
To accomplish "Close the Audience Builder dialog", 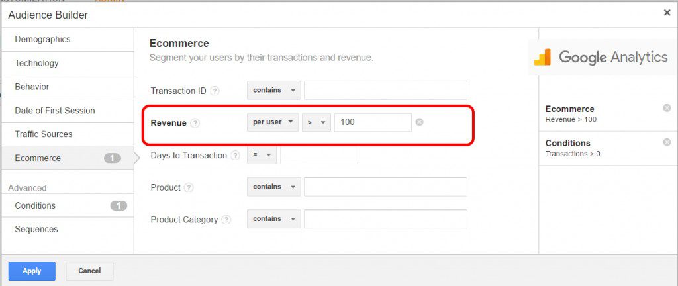I will (x=667, y=13).
